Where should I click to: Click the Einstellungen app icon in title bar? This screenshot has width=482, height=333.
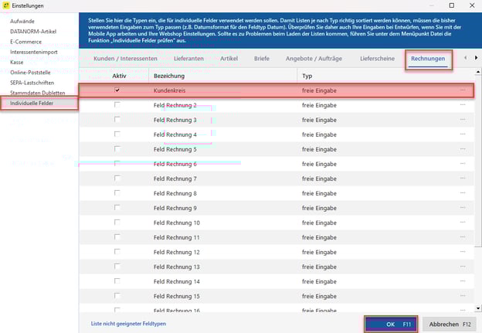tap(6, 5)
